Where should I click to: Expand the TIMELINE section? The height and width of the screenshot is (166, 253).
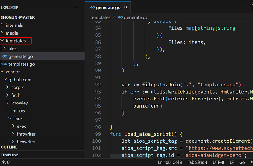pos(10,155)
